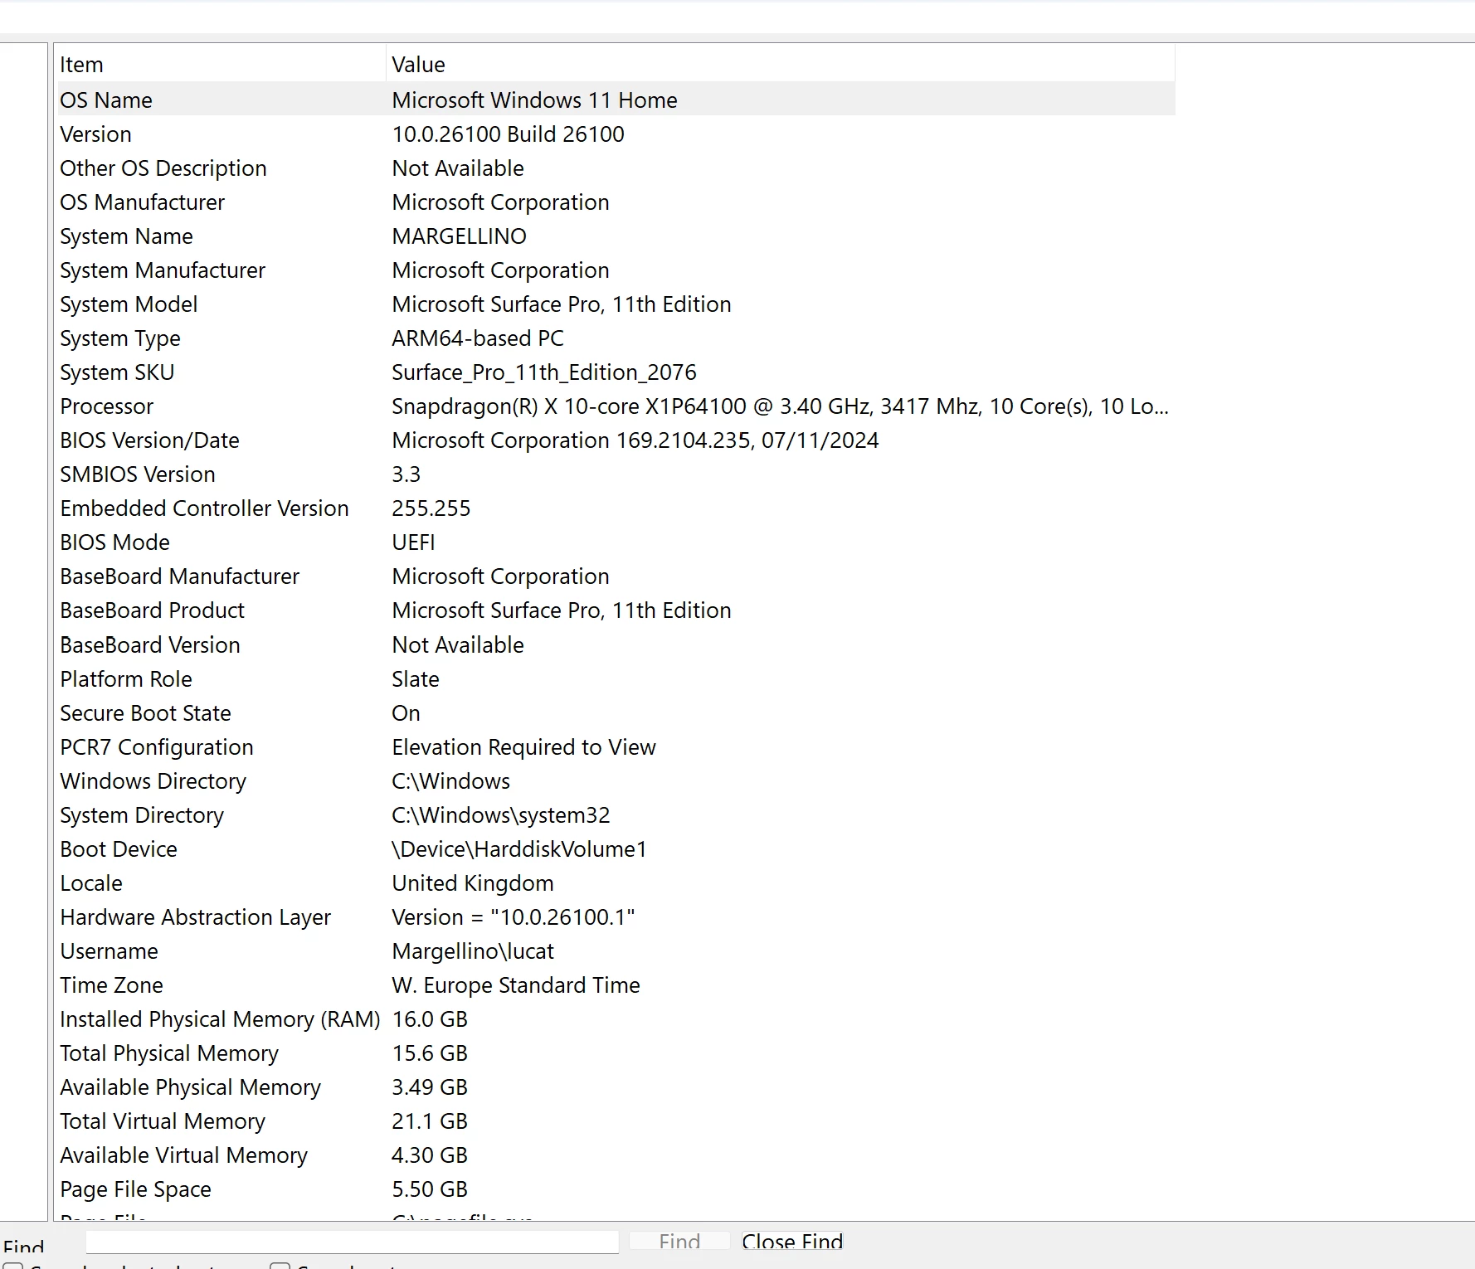The width and height of the screenshot is (1475, 1269).
Task: Click the 21.1 GB total virtual memory
Action: [430, 1121]
